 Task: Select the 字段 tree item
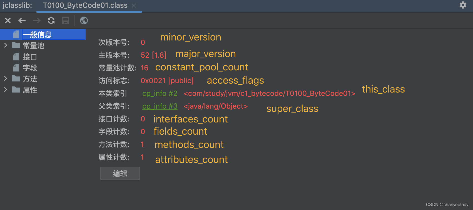[30, 68]
